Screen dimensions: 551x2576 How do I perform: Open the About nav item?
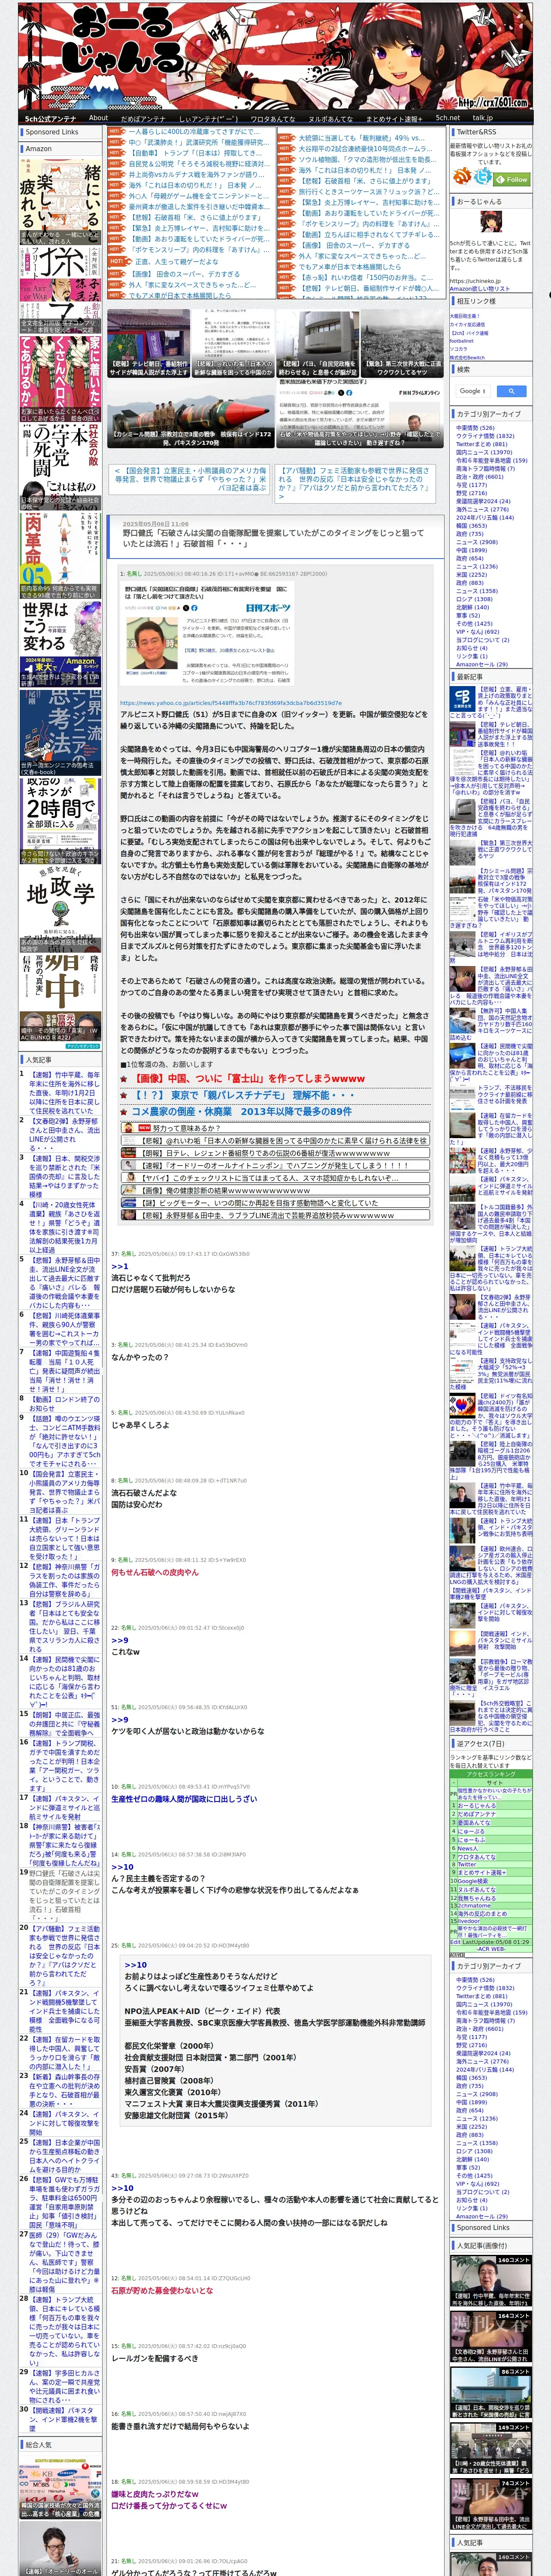(98, 118)
